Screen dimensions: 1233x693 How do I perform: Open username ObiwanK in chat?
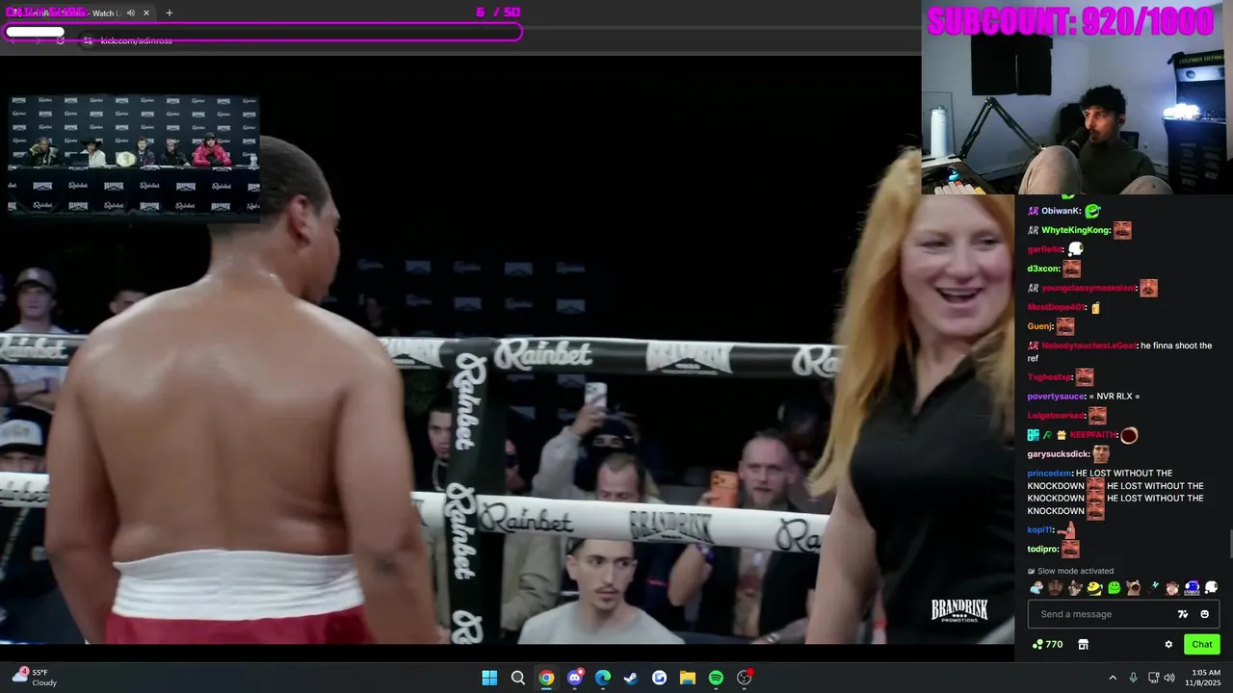tap(1061, 211)
